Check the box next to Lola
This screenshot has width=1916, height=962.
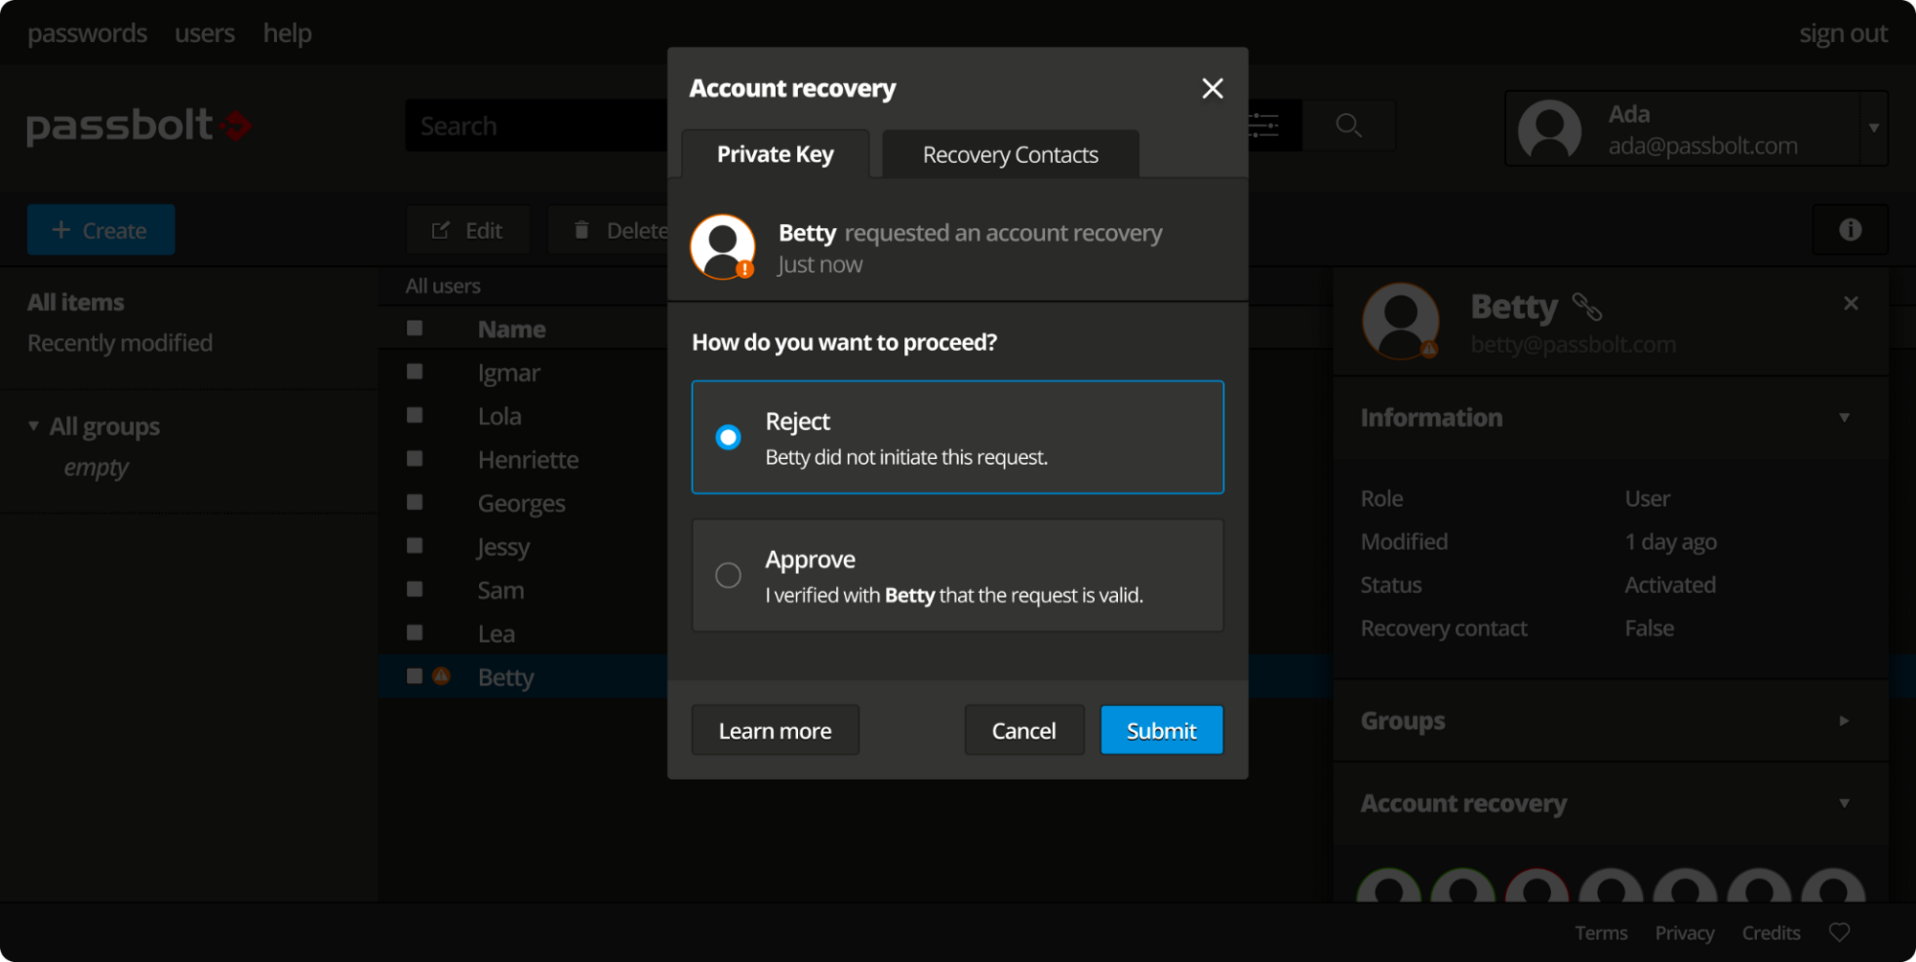coord(415,415)
